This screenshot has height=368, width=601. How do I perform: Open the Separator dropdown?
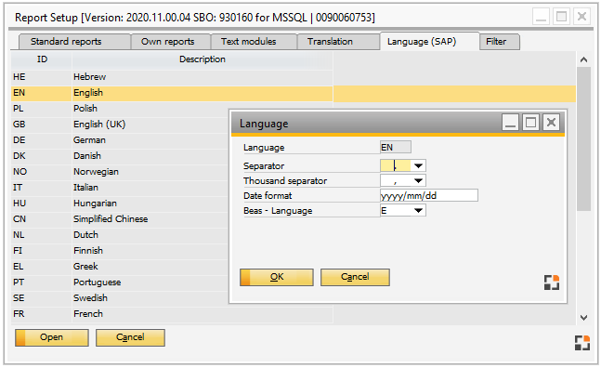coord(418,165)
